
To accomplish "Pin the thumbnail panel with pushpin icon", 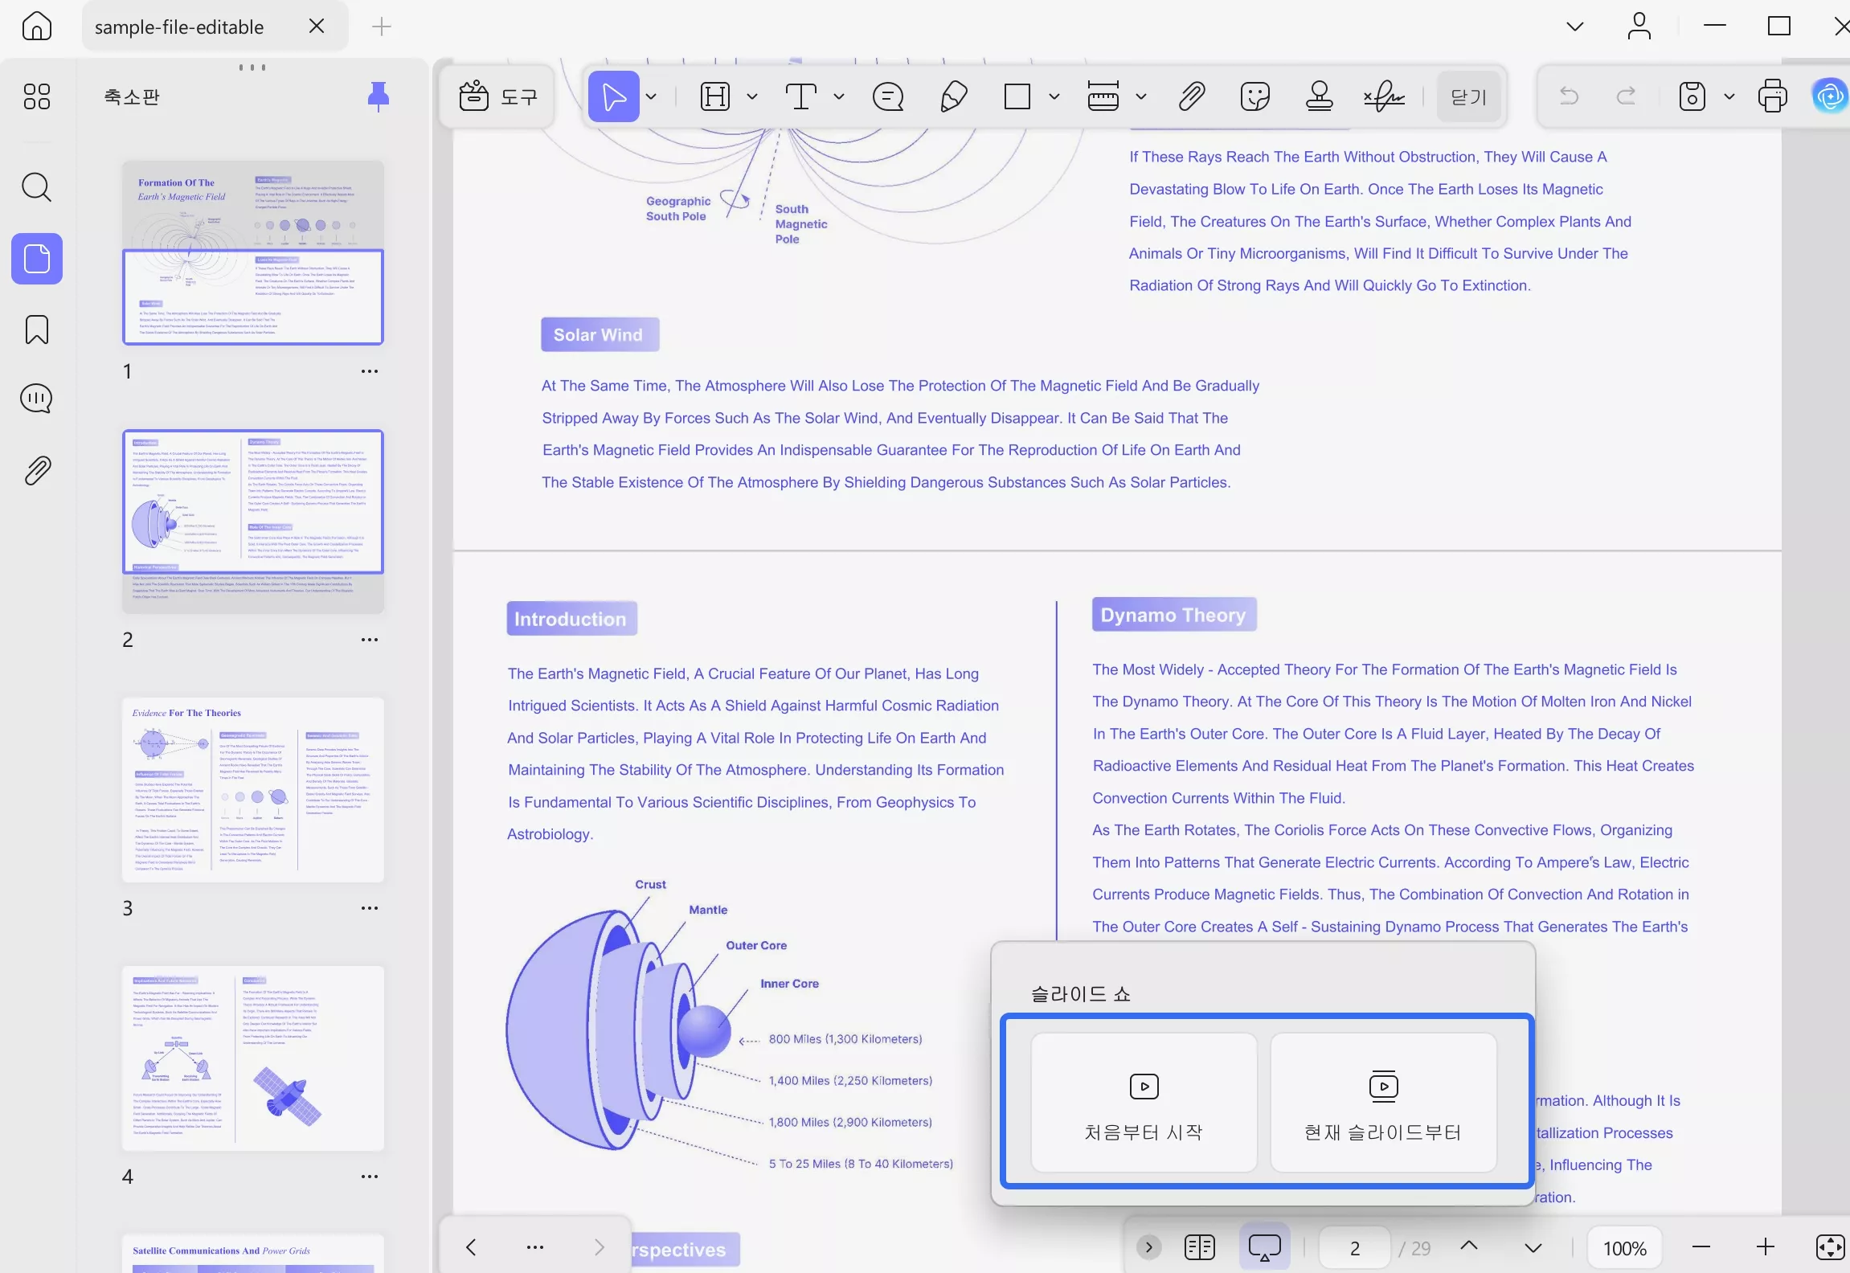I will pyautogui.click(x=379, y=96).
